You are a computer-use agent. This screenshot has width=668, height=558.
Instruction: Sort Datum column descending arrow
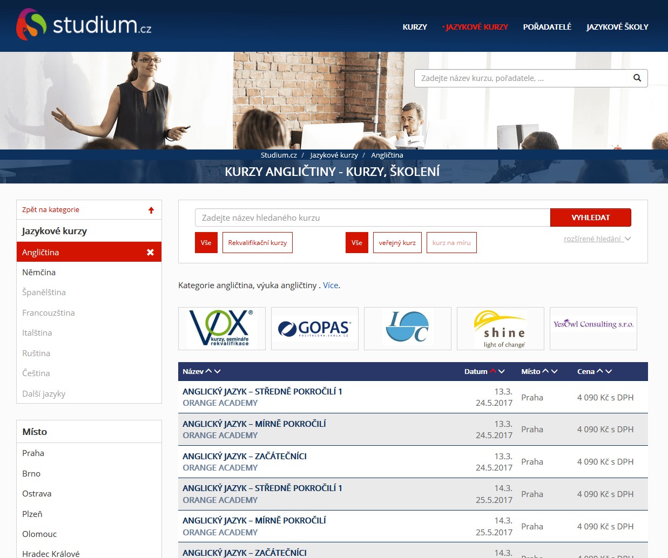tap(501, 371)
